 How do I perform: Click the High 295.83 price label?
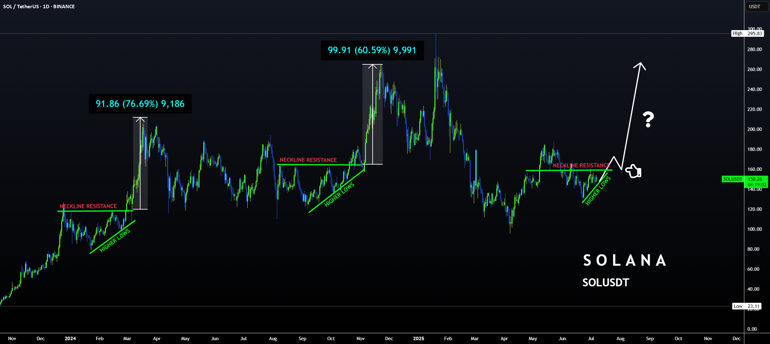tap(747, 33)
